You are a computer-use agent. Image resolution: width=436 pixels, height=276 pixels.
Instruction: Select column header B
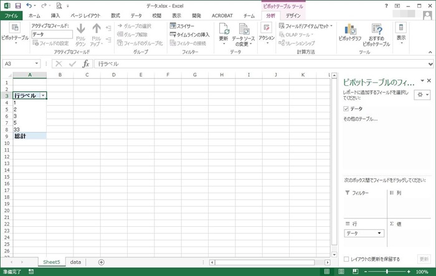60,75
